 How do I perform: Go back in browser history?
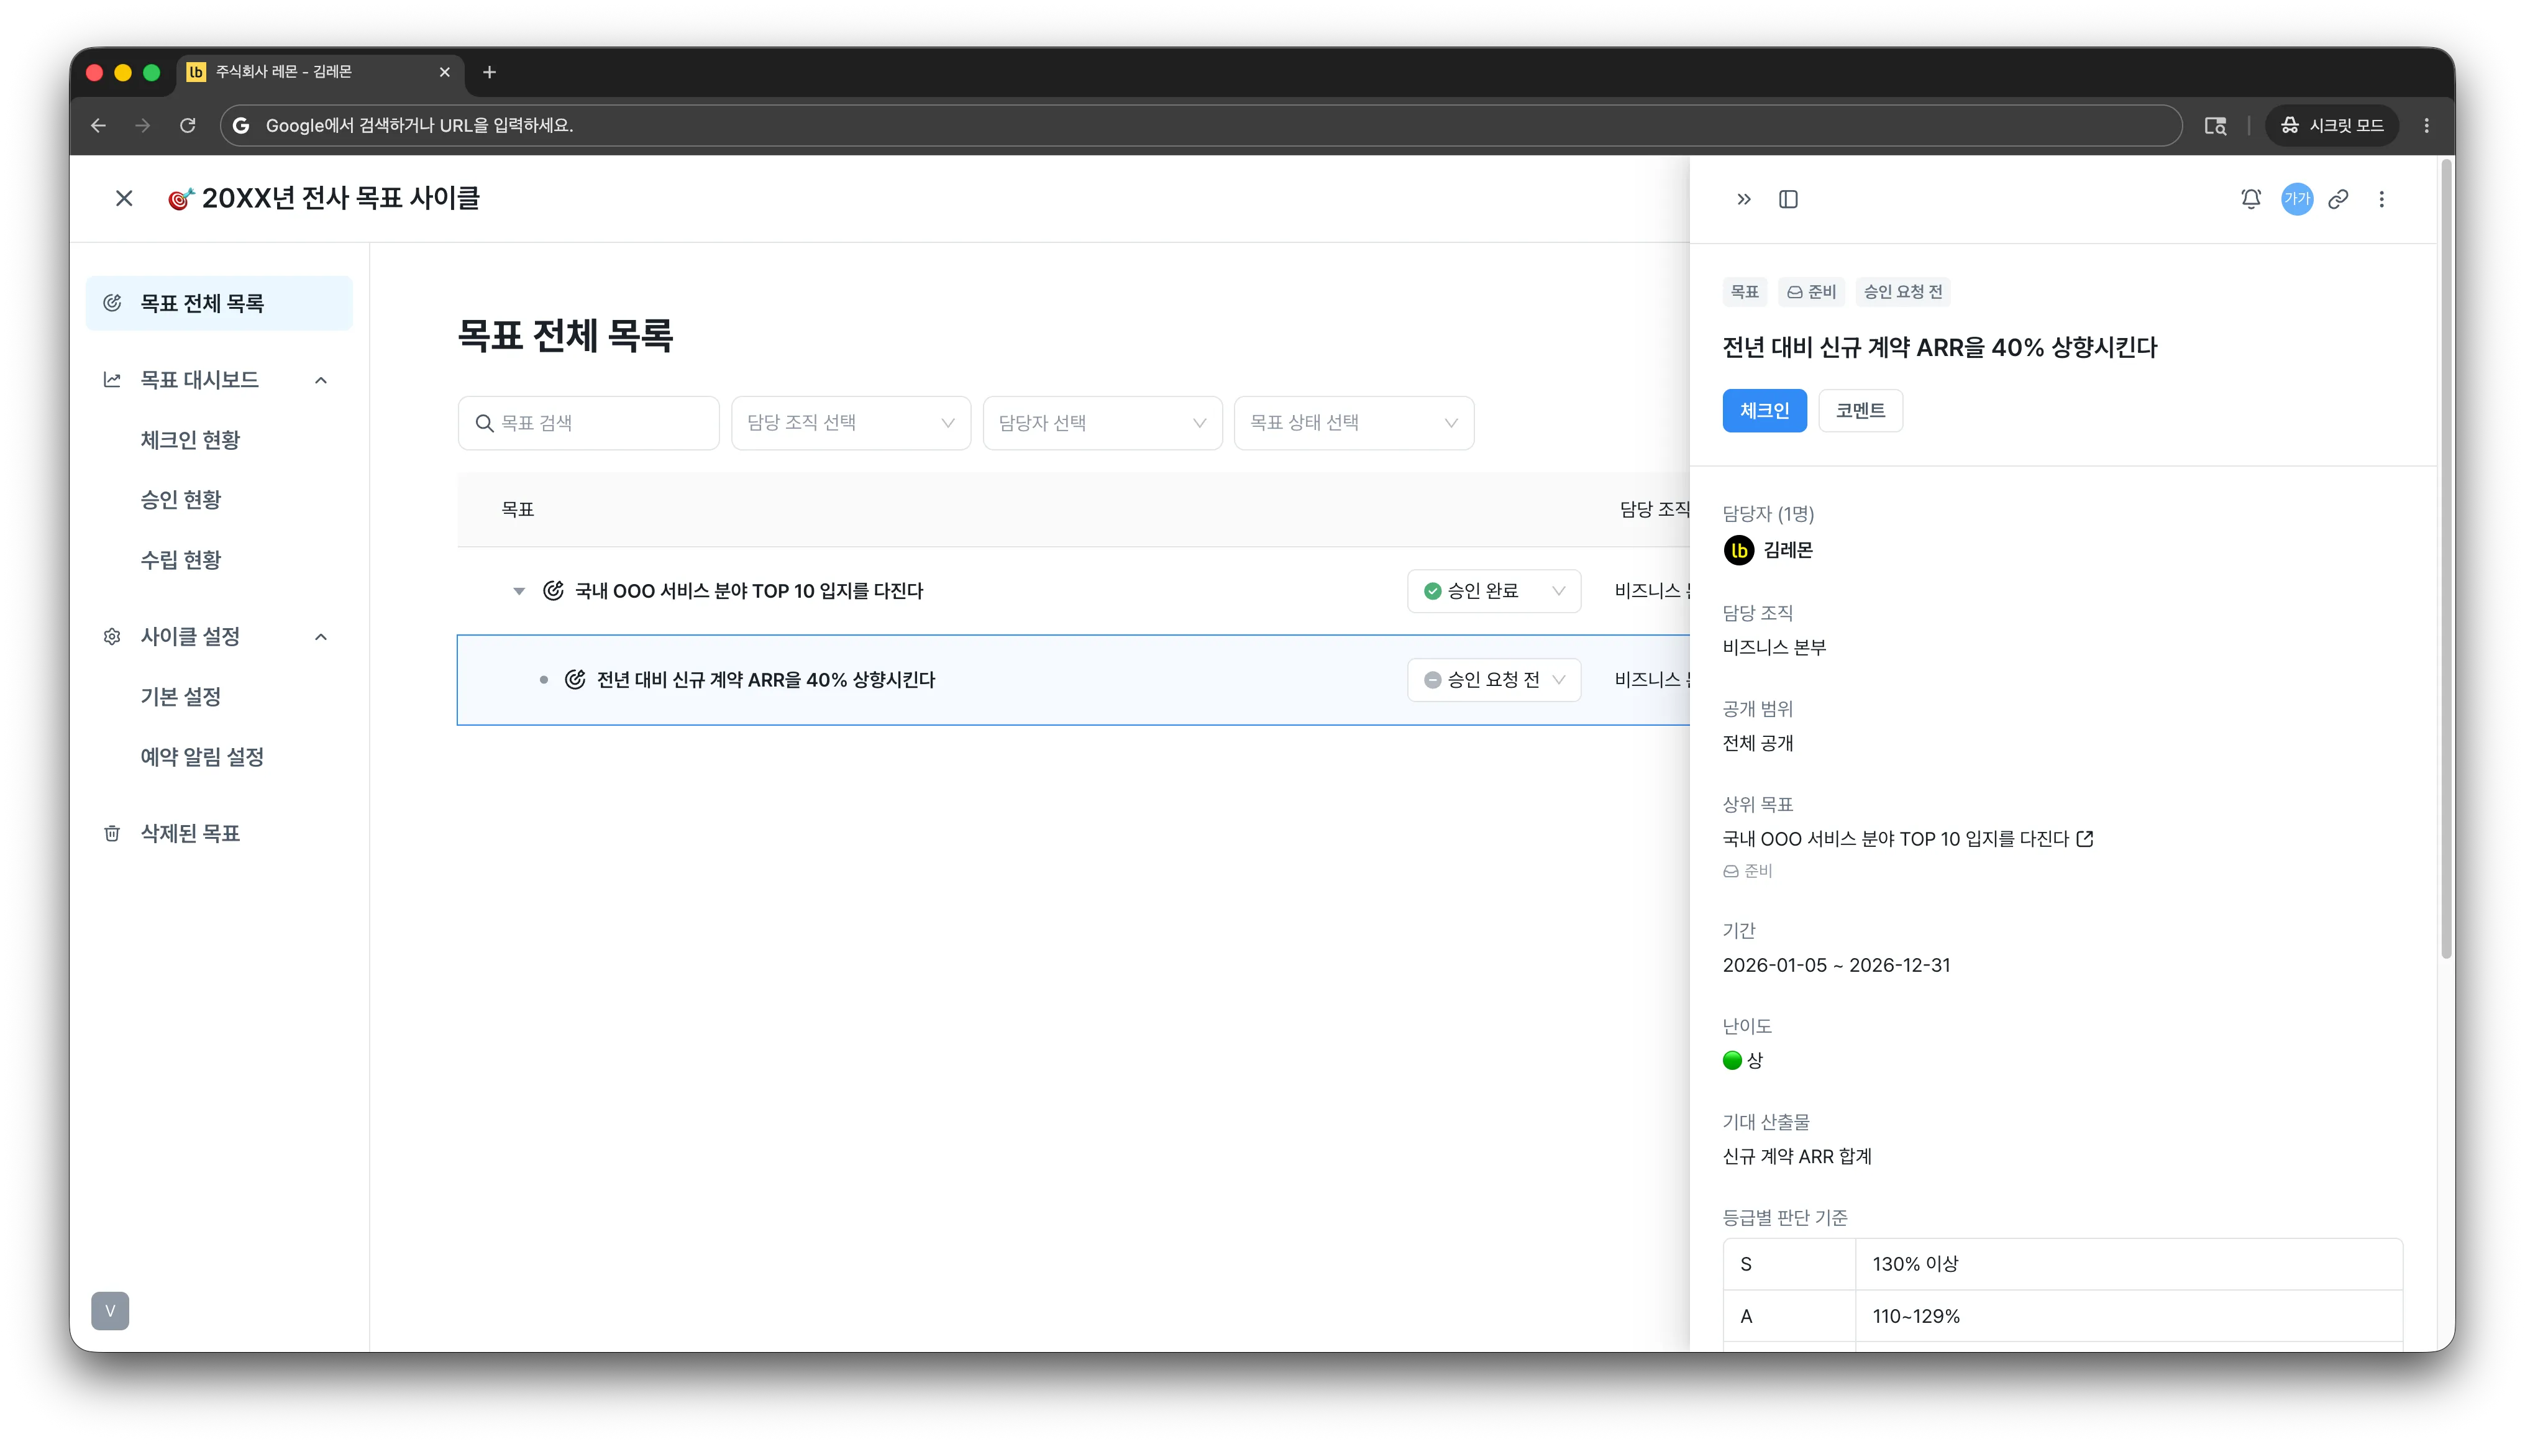pyautogui.click(x=98, y=125)
